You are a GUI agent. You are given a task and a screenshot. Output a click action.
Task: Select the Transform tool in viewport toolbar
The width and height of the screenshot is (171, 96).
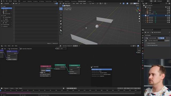61,24
